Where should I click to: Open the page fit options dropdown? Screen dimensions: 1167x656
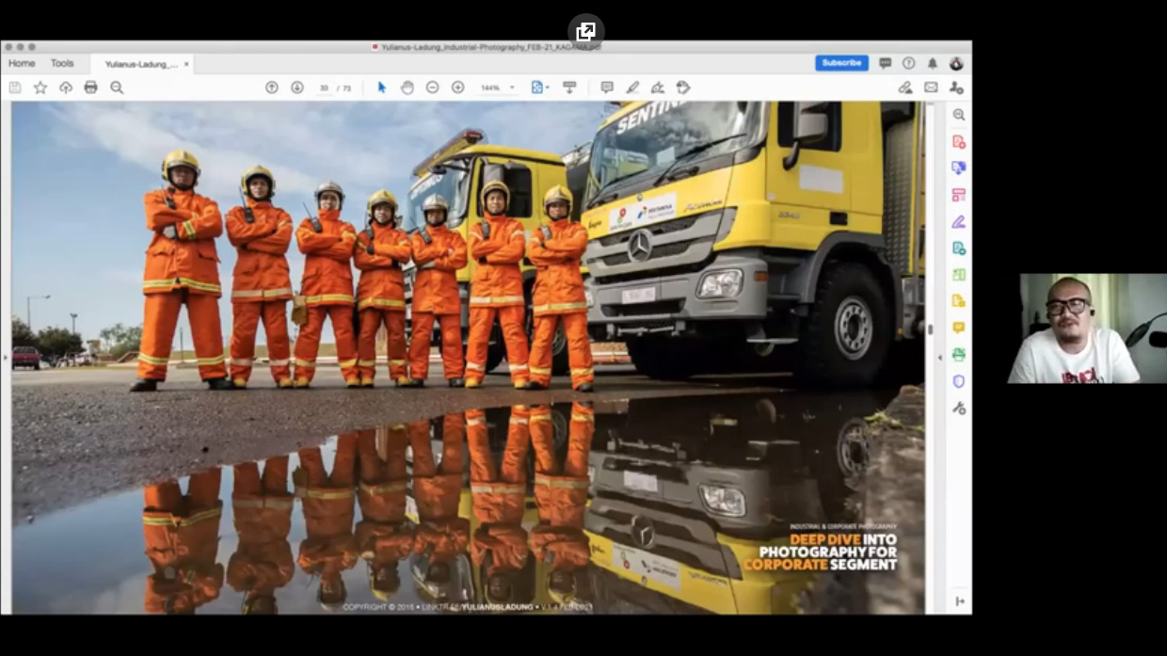tap(539, 88)
